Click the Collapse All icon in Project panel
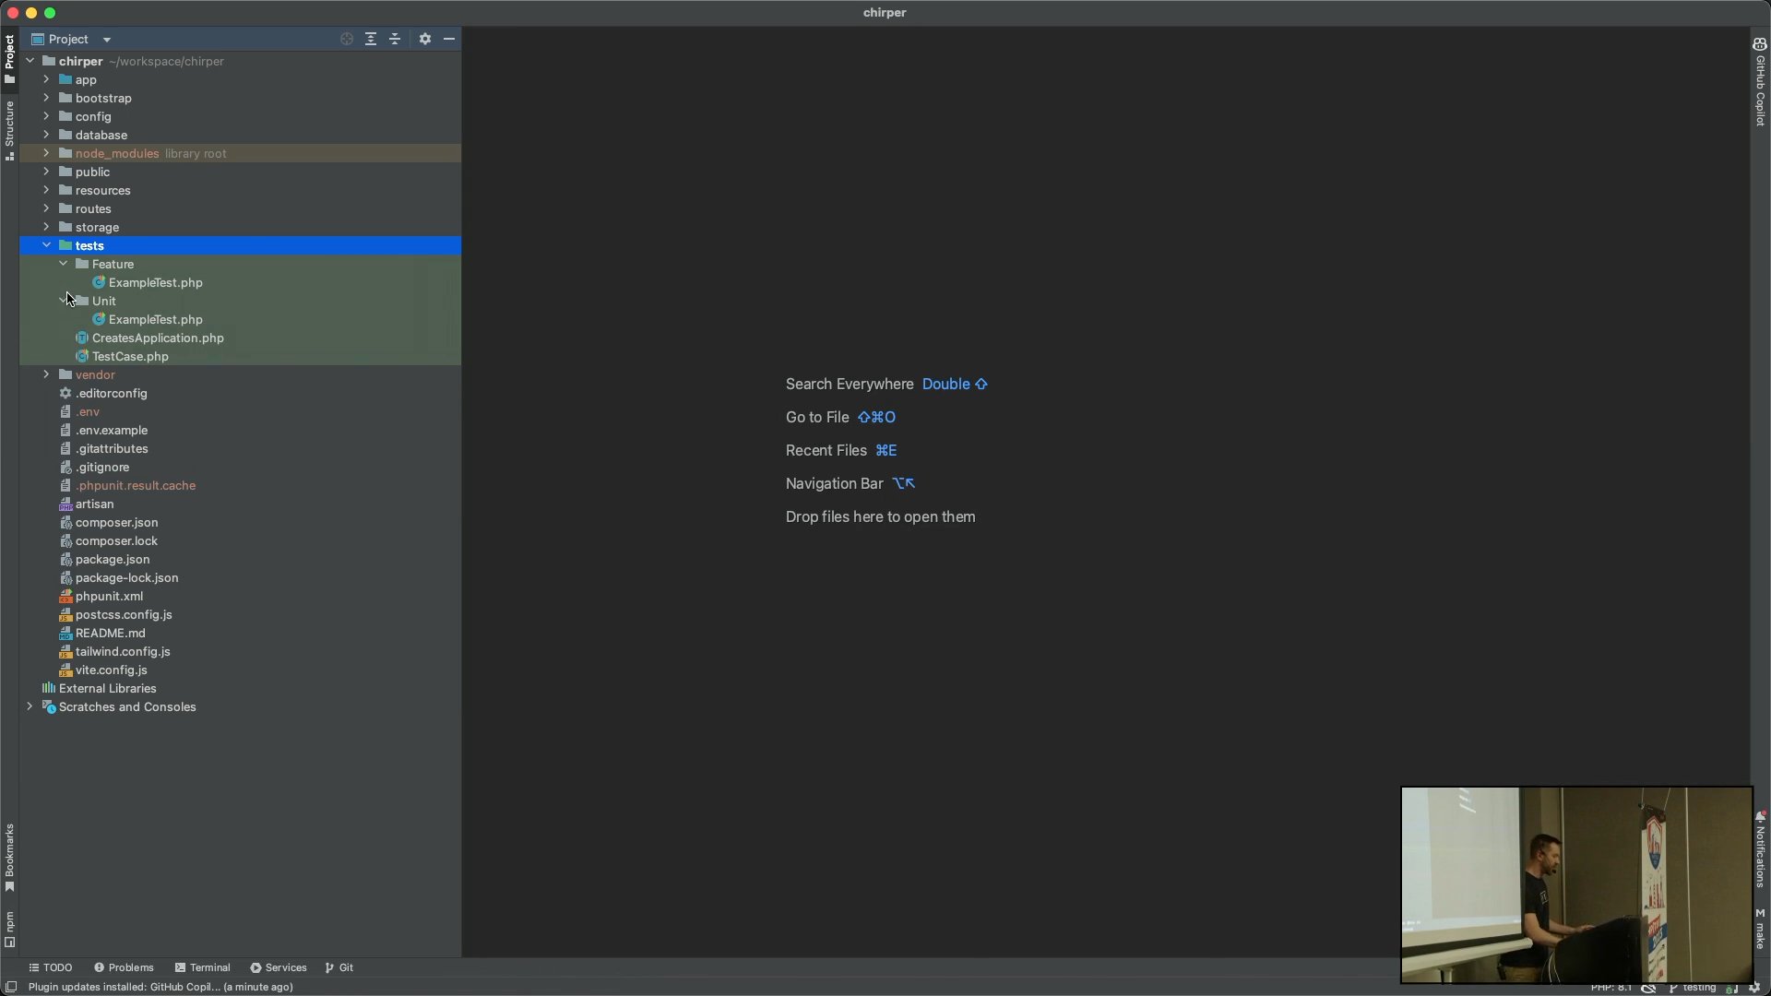Screen dimensions: 1771x996 click(395, 39)
